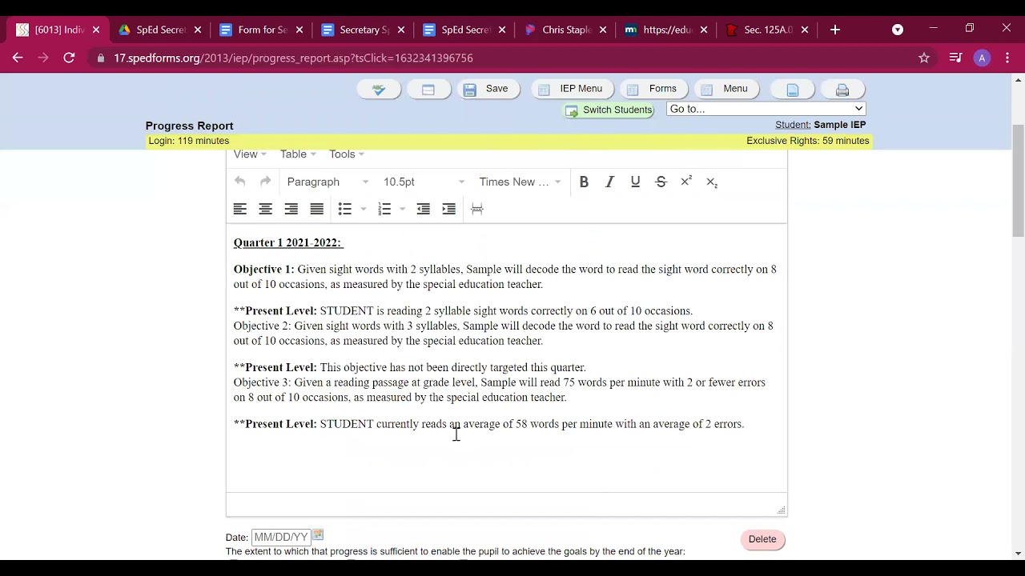Image resolution: width=1025 pixels, height=576 pixels.
Task: Open the editor Table menu
Action: tap(298, 154)
